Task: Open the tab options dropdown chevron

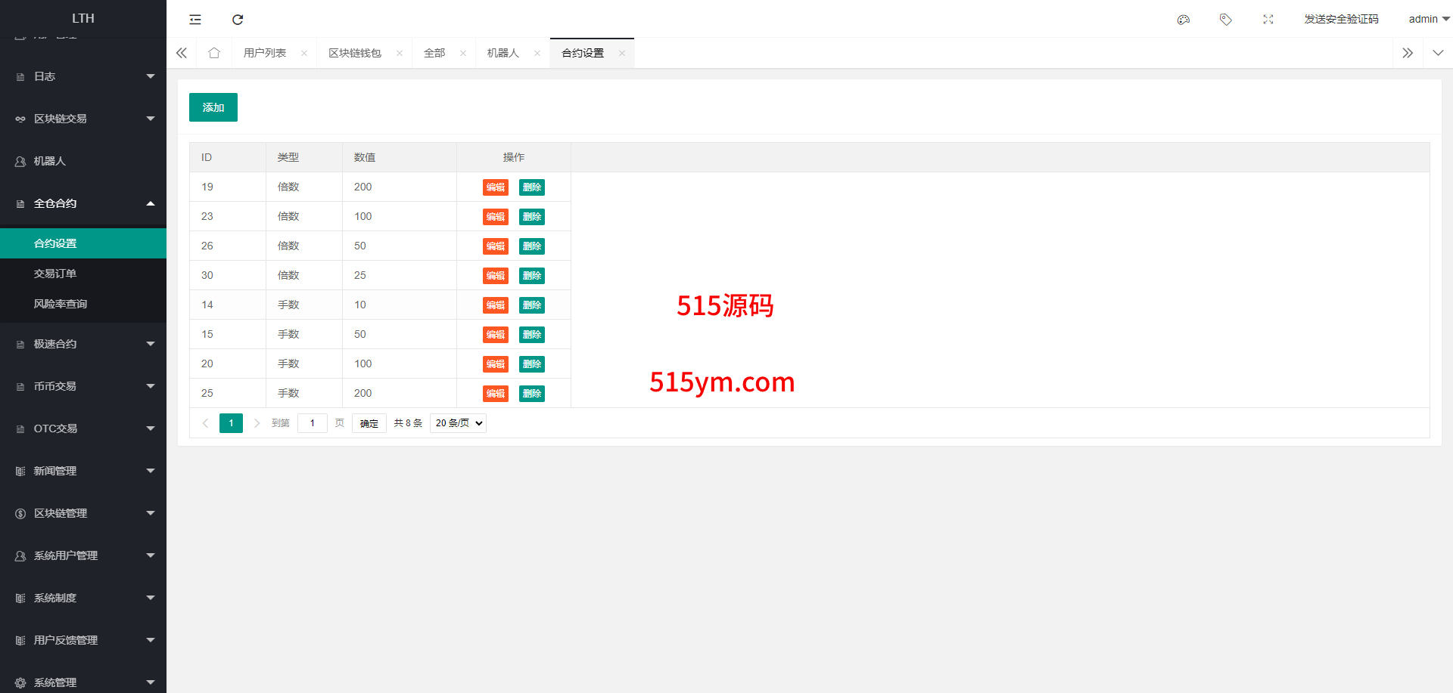Action: point(1438,53)
